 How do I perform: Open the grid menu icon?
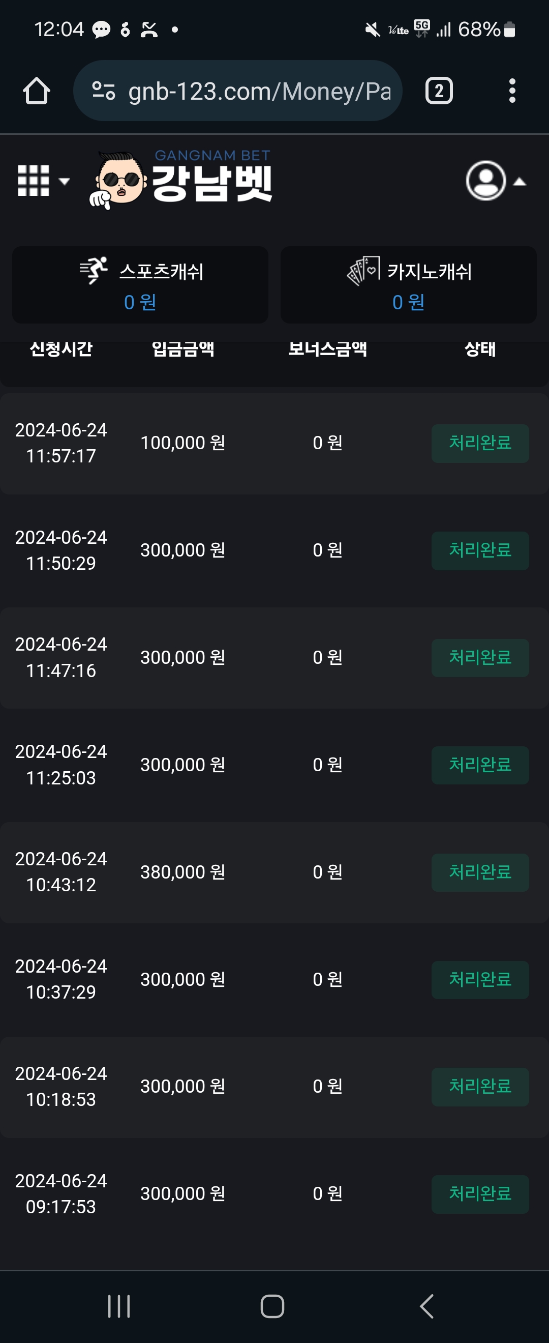(x=34, y=181)
